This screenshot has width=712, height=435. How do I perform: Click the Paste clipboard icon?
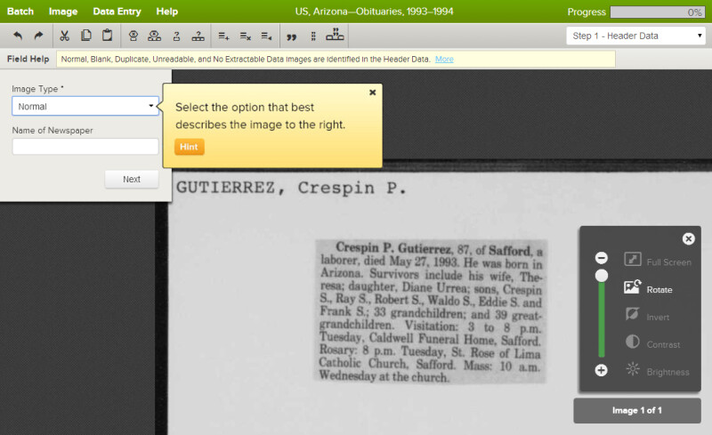(x=107, y=35)
